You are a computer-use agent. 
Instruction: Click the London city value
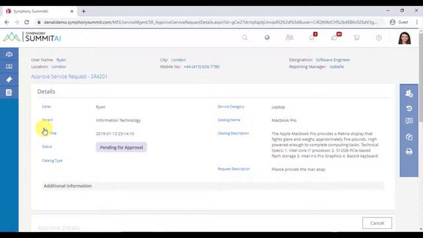tap(178, 60)
